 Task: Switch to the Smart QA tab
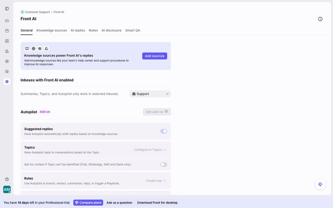(132, 30)
